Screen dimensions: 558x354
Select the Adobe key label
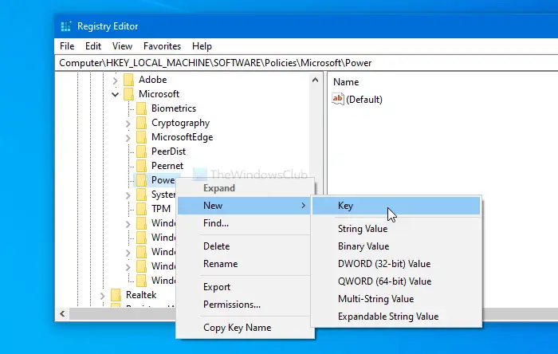pos(153,80)
